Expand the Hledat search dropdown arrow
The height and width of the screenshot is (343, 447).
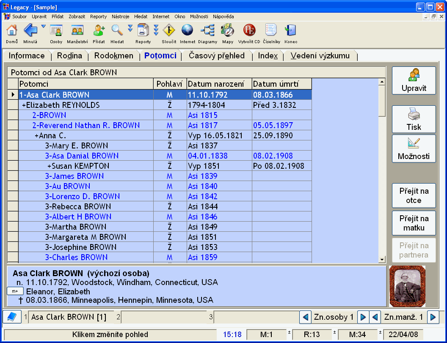(130, 29)
